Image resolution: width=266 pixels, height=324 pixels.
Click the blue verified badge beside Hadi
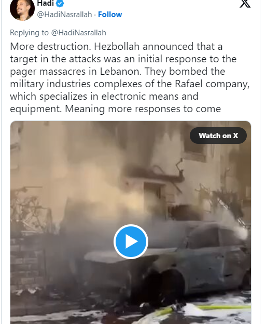point(60,3)
